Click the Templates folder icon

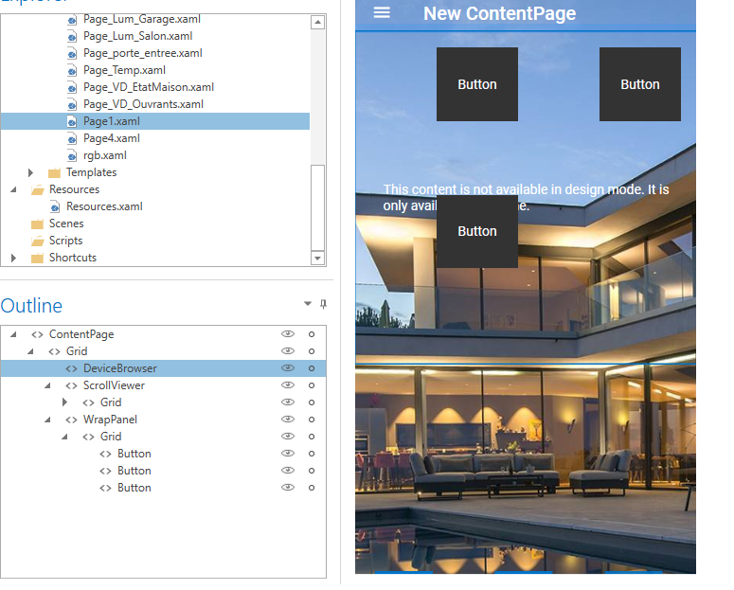[x=54, y=172]
